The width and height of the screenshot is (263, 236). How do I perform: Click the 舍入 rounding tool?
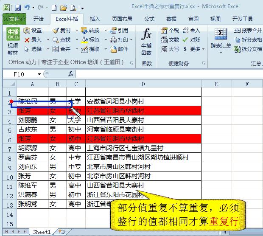191,31
